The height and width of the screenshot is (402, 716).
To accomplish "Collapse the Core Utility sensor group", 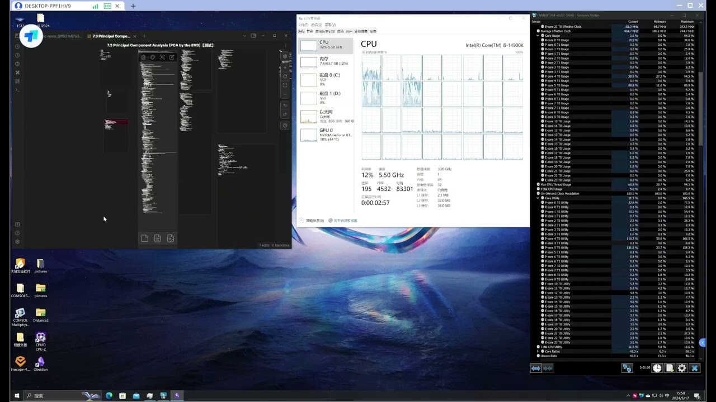I will click(x=538, y=198).
